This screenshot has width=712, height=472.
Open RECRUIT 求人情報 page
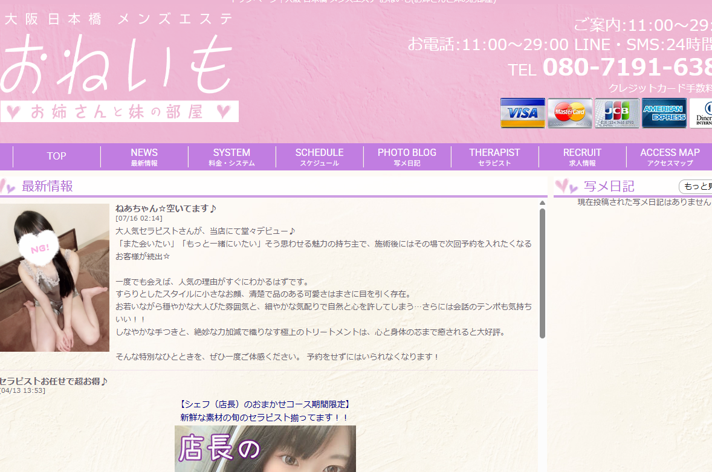pyautogui.click(x=582, y=157)
